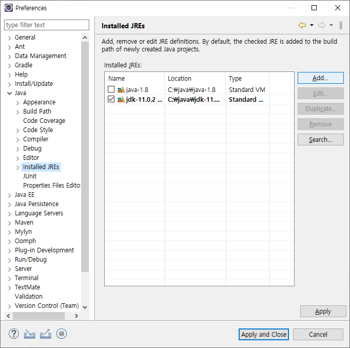This screenshot has height=348, width=350.
Task: Select the jdk-11.0.2 name cell
Action: (144, 99)
